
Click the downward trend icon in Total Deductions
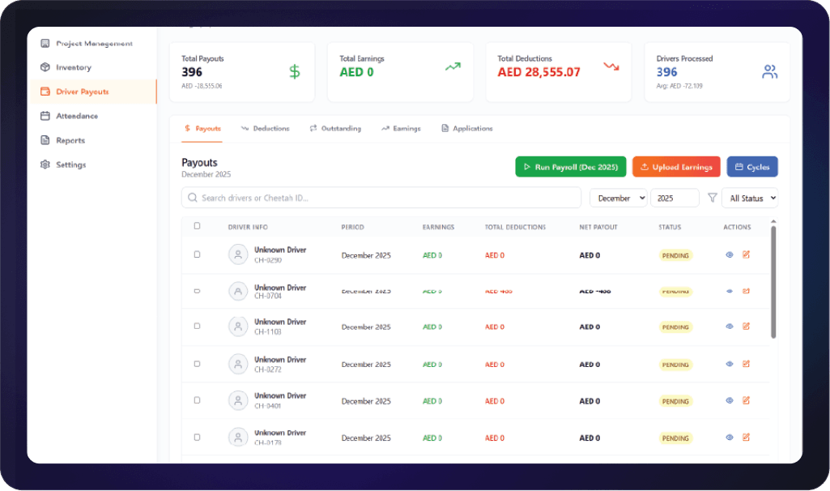611,66
